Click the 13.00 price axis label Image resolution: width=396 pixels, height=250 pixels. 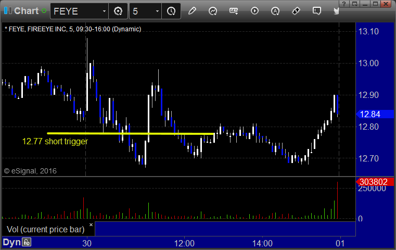click(x=369, y=63)
